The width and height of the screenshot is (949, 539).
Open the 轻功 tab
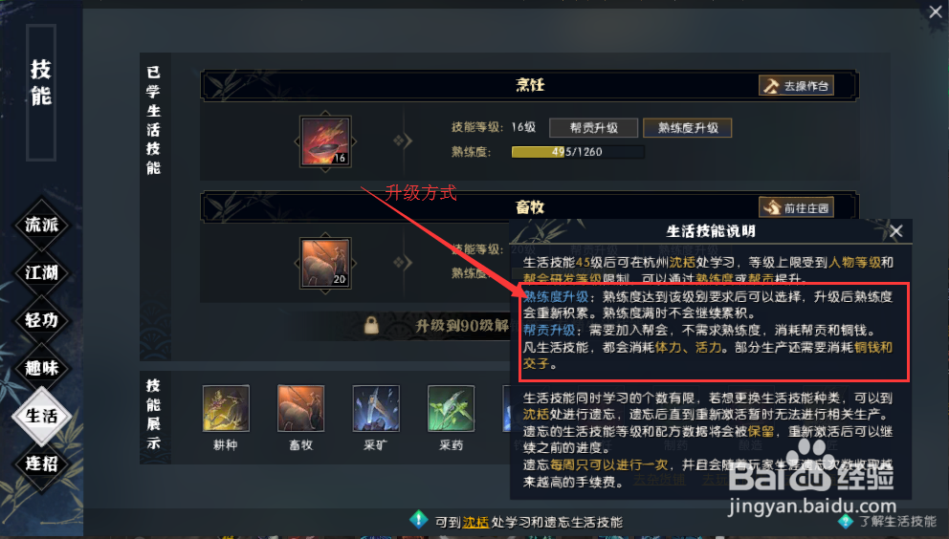click(41, 320)
